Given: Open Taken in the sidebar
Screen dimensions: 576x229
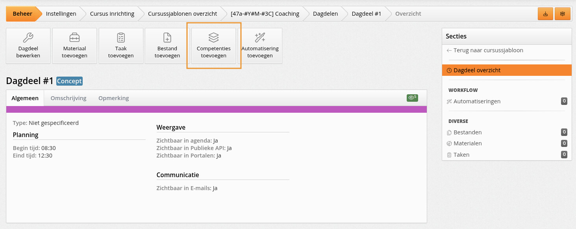Looking at the screenshot, I should (461, 155).
